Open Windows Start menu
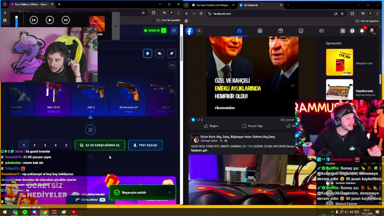The height and width of the screenshot is (216, 384). tap(5, 212)
